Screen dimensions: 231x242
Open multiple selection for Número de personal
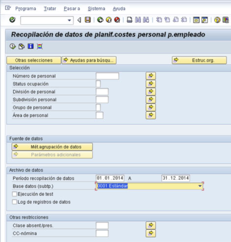coord(151,76)
